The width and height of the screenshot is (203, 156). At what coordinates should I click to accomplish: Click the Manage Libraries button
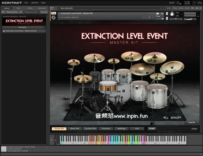click(12, 12)
